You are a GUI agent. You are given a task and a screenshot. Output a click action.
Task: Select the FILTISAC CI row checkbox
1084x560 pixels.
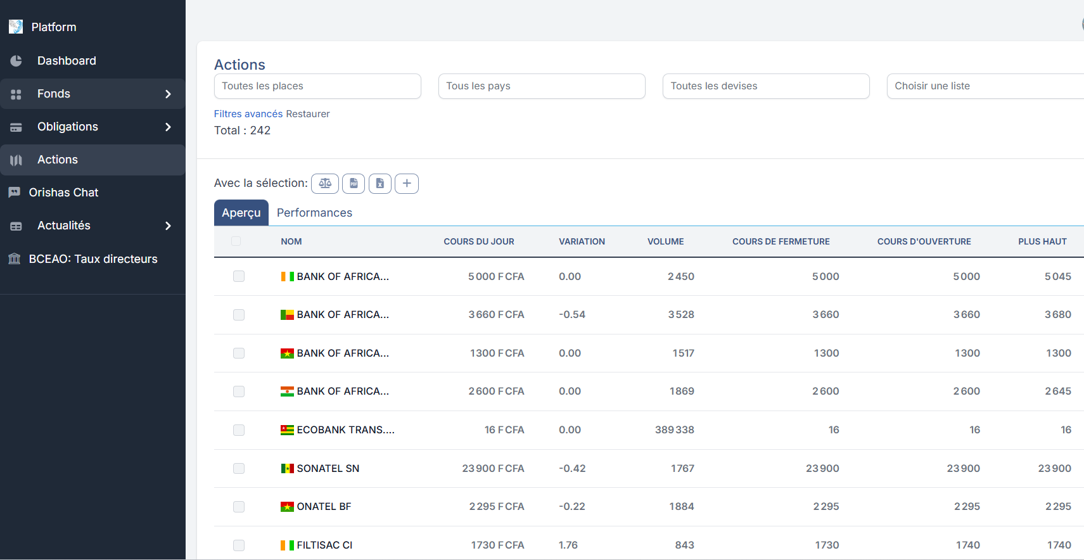pos(239,545)
